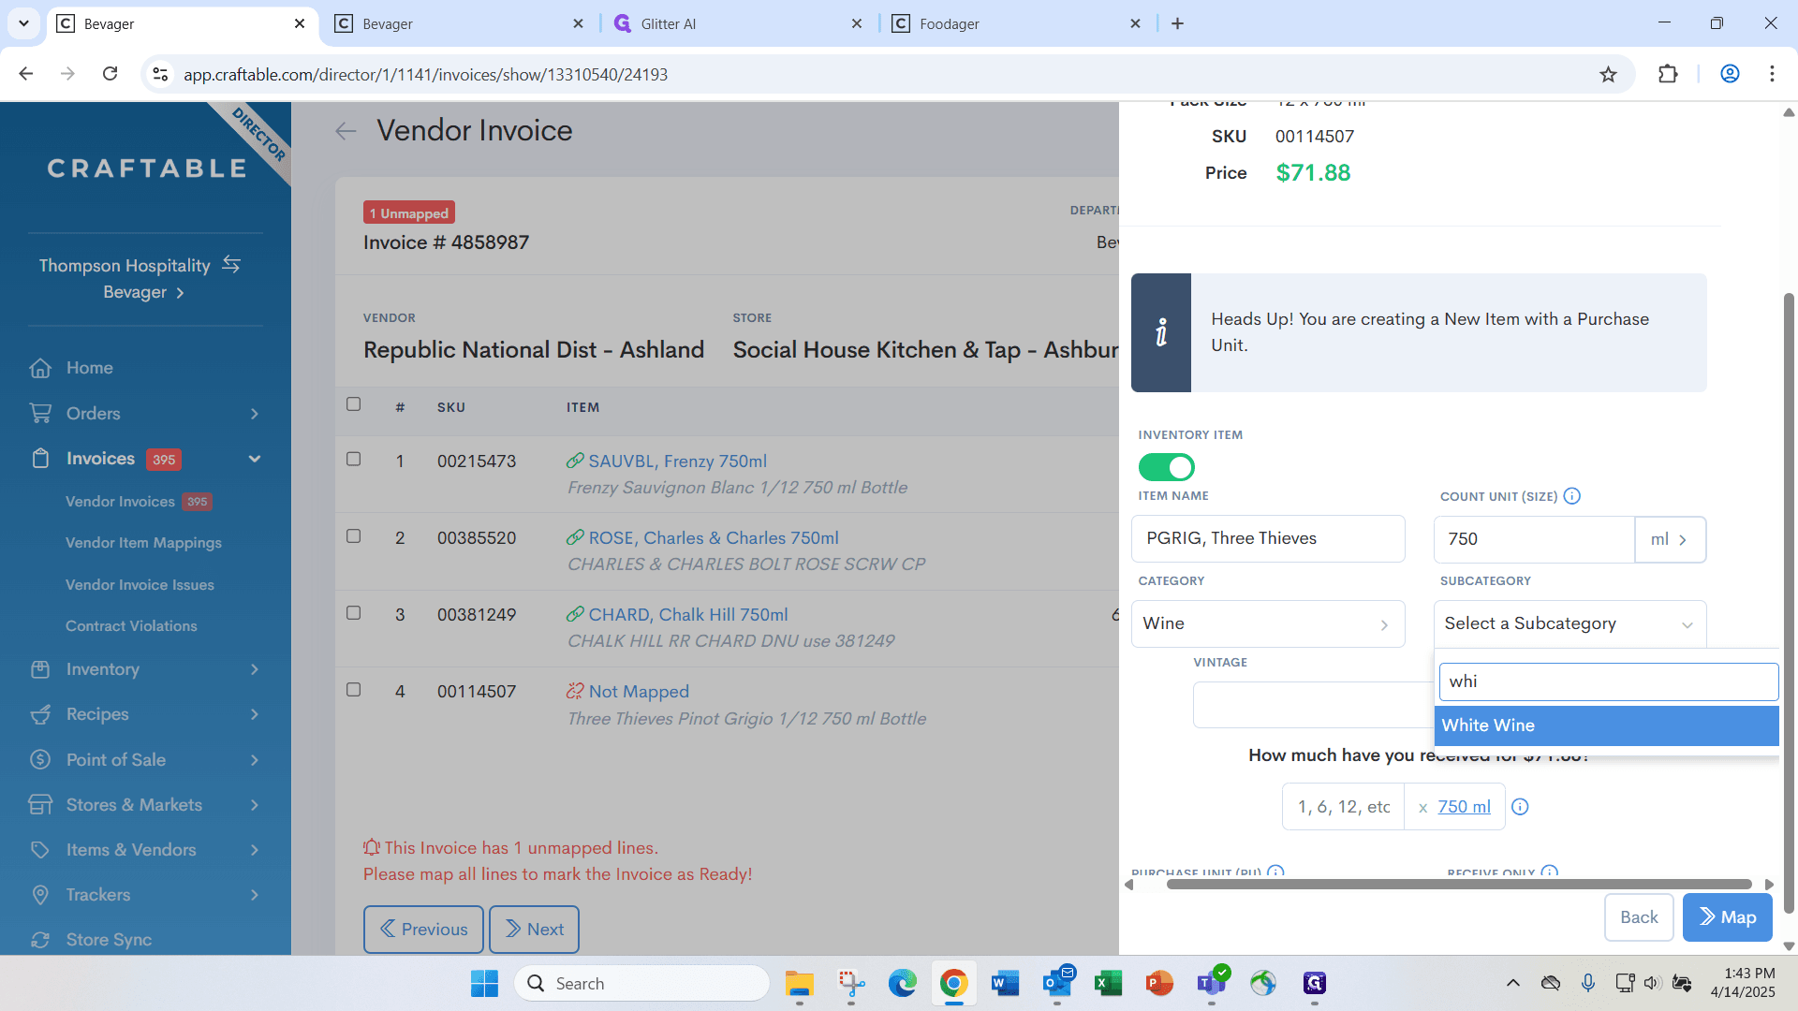Viewport: 1798px width, 1011px height.
Task: Click the Next invoice button
Action: [x=534, y=930]
